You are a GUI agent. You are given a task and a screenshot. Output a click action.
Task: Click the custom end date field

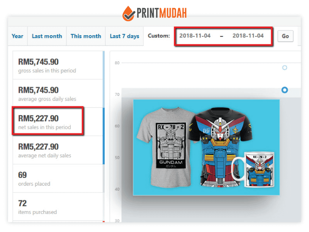coord(248,36)
